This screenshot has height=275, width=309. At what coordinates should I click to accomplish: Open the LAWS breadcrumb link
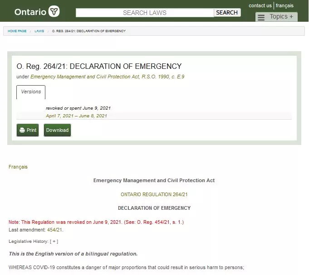(x=39, y=31)
